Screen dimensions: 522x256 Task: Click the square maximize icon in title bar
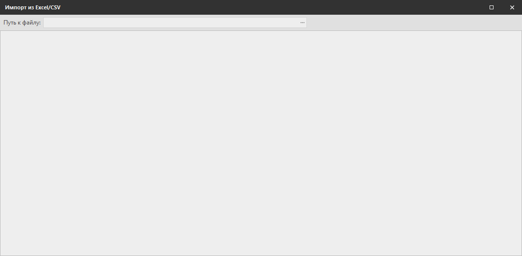tap(492, 7)
